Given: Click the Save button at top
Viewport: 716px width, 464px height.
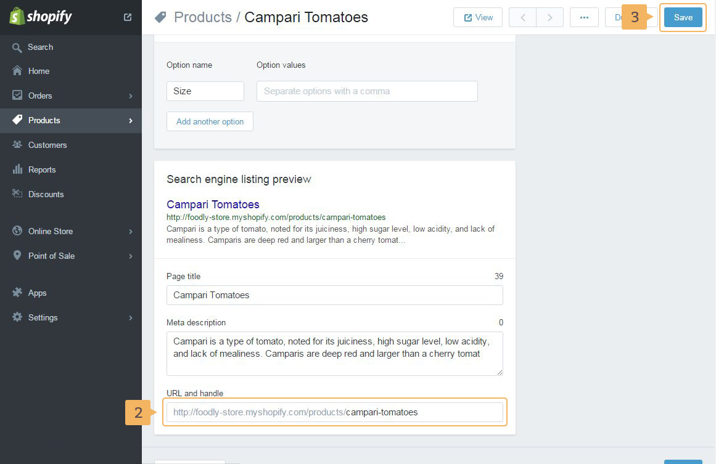Looking at the screenshot, I should [x=683, y=17].
